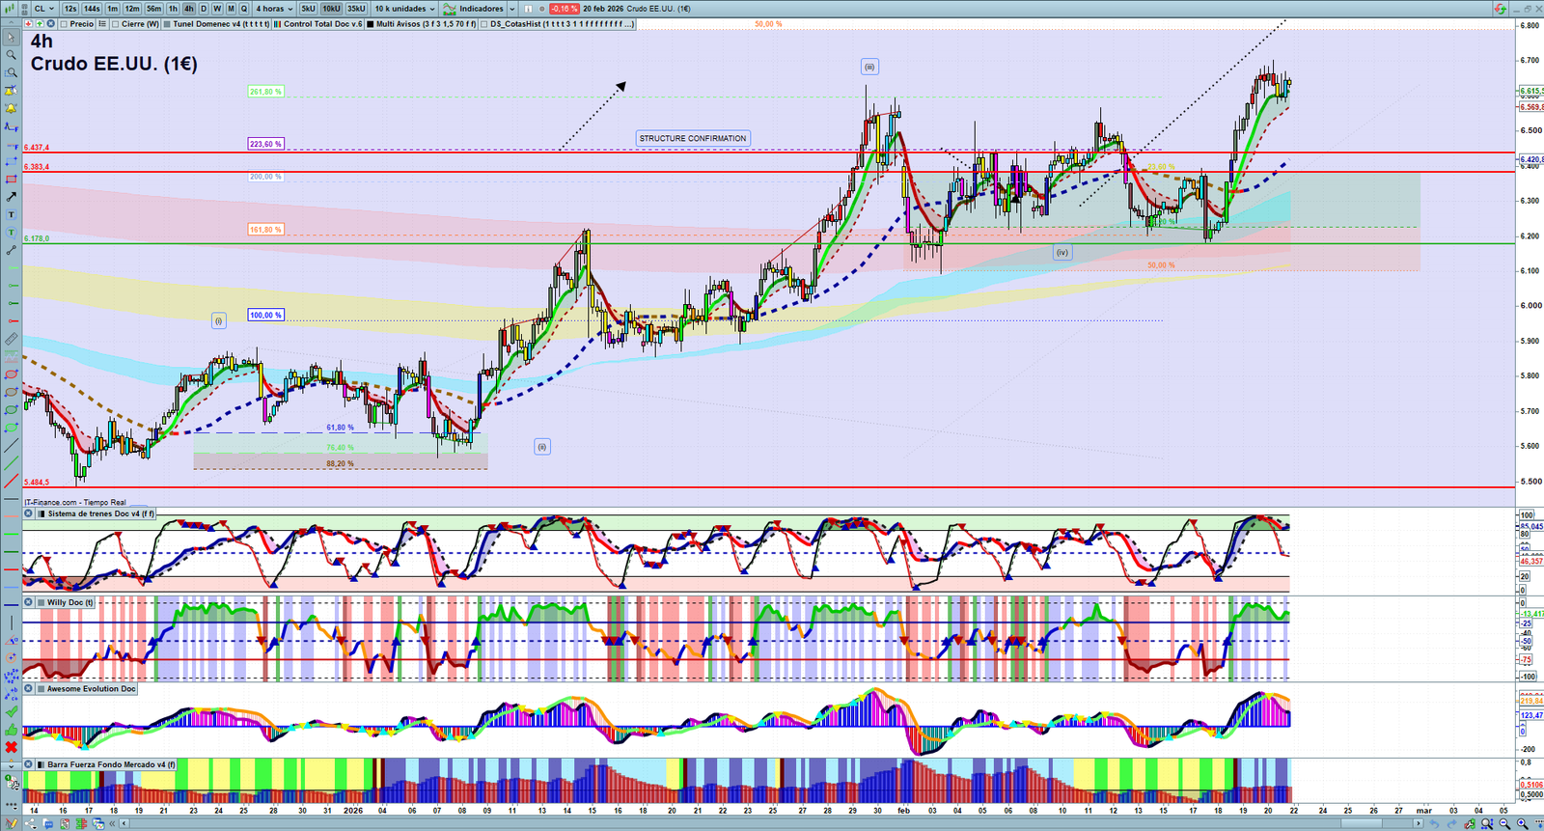Screen dimensions: 1544x831
Task: Toggle the DS_CotasHist checkbox
Action: pos(483,23)
